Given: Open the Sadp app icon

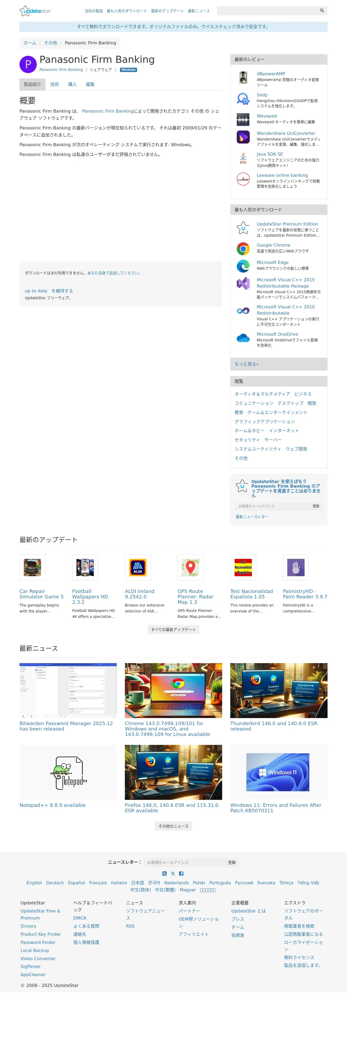Looking at the screenshot, I should pos(243,98).
